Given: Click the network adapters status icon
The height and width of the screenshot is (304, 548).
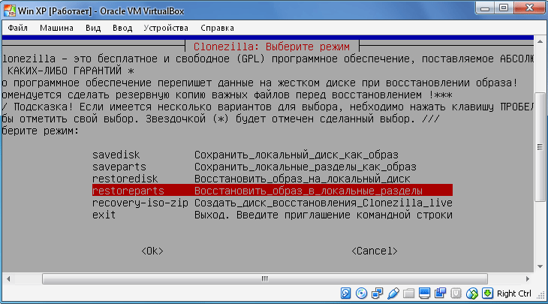Looking at the screenshot, I should coord(376,293).
